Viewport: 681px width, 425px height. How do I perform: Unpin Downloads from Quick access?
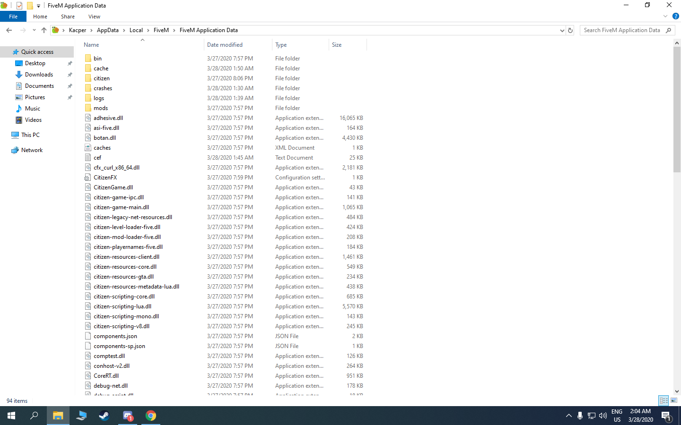point(70,75)
